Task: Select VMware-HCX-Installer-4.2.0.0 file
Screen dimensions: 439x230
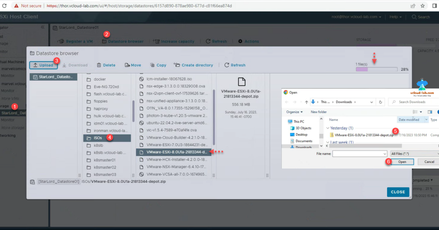Action: pos(173,160)
